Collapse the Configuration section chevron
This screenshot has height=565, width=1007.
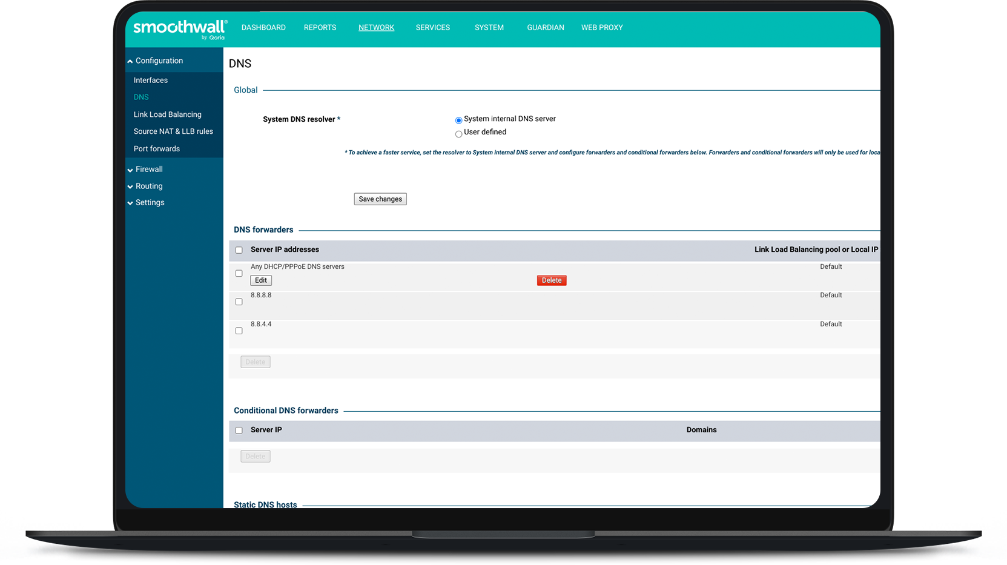pos(130,61)
